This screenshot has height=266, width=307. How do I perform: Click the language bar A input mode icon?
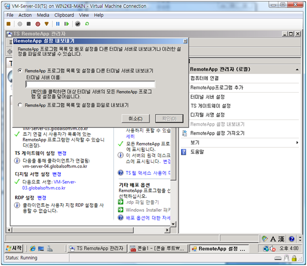tap(273, 239)
